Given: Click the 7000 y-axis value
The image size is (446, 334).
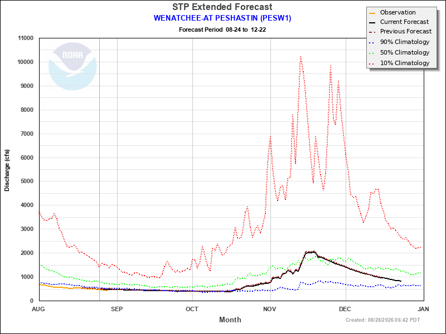Looking at the screenshot, I should coord(27,134).
